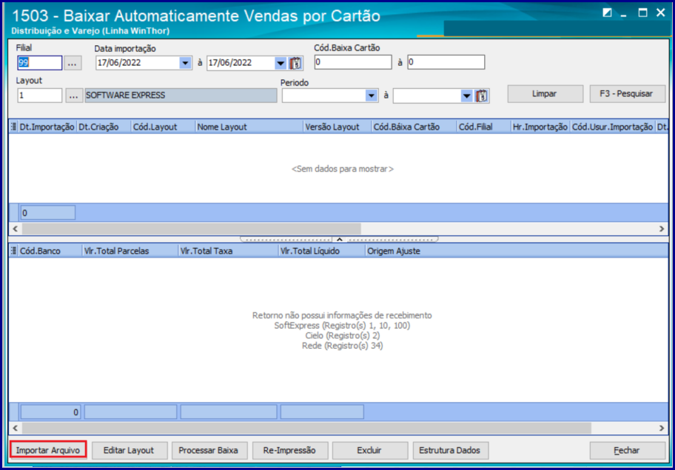The image size is (675, 470).
Task: Click F3 - Pesquisar button
Action: coord(628,94)
